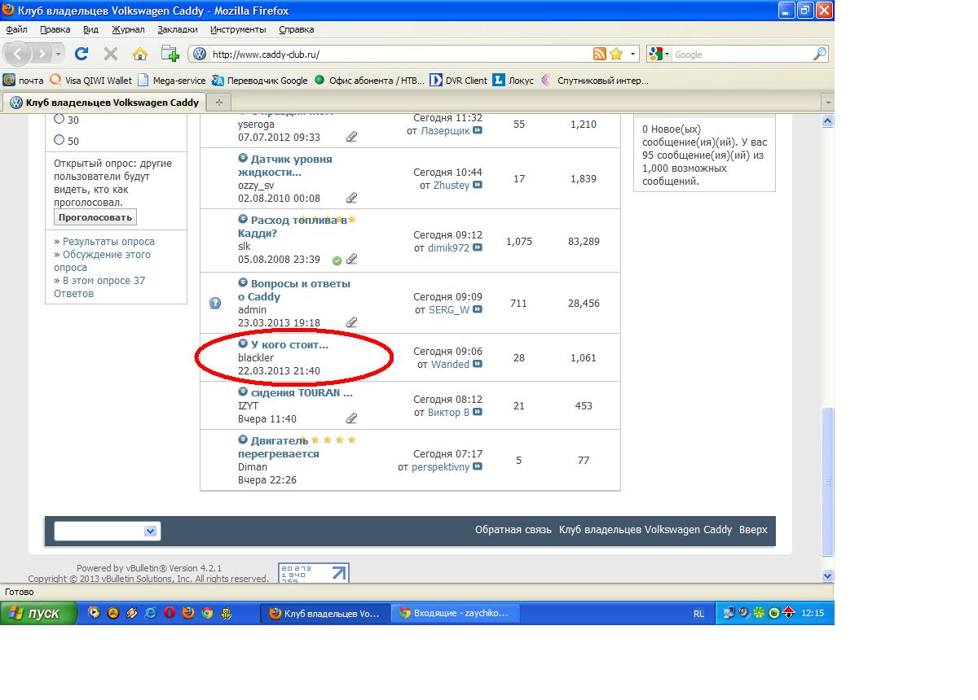The width and height of the screenshot is (978, 700).
Task: Click the statistics counter image in the footer
Action: (313, 572)
